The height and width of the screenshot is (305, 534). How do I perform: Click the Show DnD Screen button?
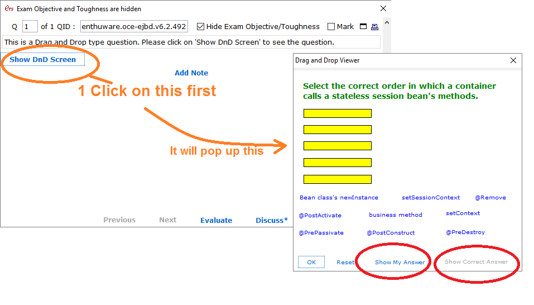tap(43, 59)
